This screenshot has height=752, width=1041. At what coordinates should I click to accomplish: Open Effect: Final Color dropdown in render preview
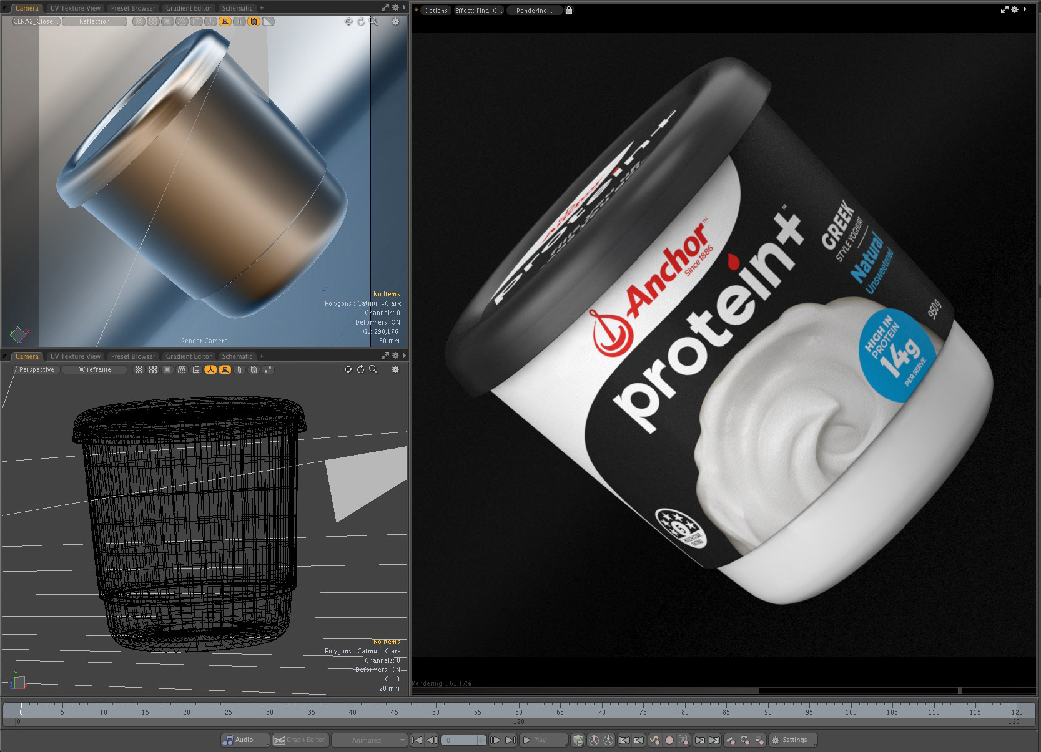pyautogui.click(x=478, y=11)
